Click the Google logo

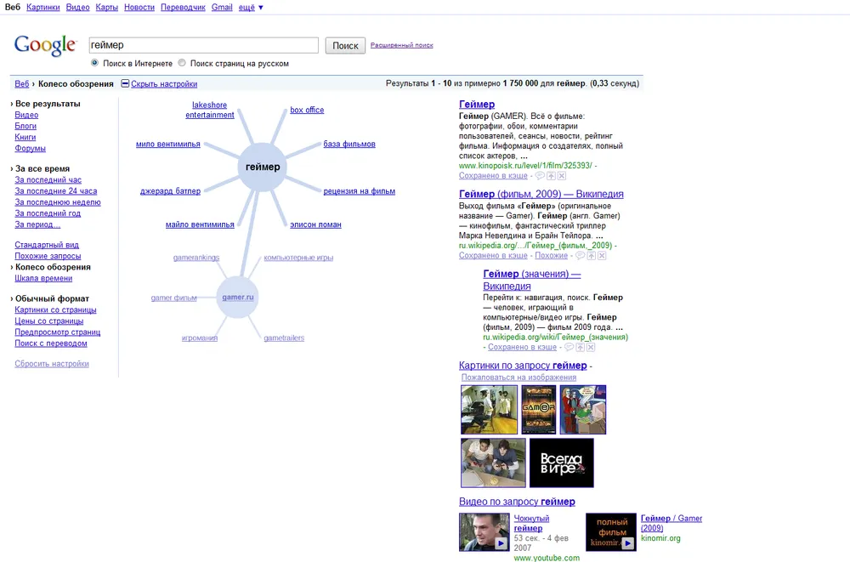(x=45, y=46)
